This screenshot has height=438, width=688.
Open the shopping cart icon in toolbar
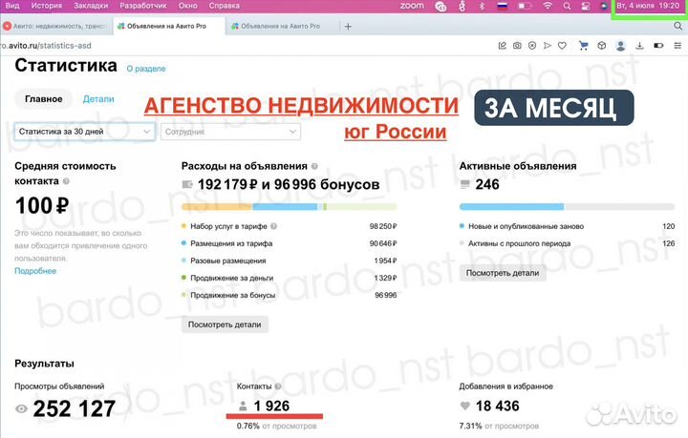[x=584, y=46]
